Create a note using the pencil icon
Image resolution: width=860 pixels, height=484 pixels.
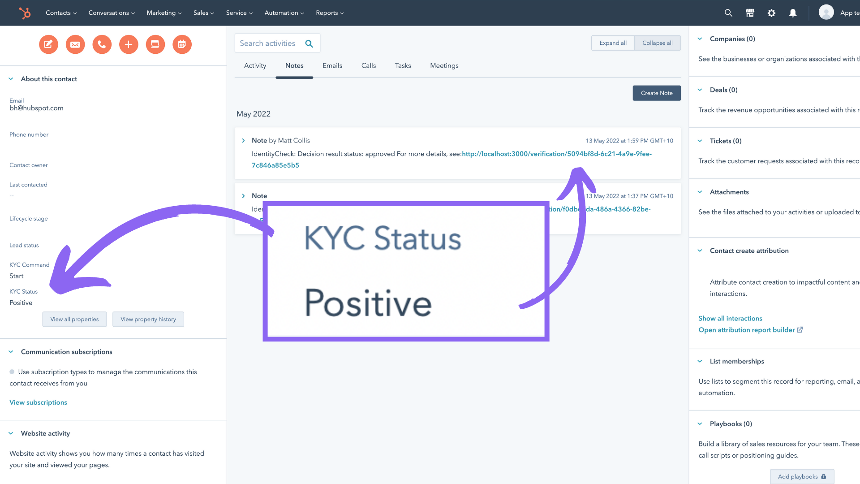(48, 44)
